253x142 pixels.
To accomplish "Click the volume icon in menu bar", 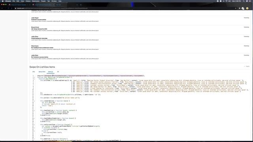I will (x=229, y=1).
